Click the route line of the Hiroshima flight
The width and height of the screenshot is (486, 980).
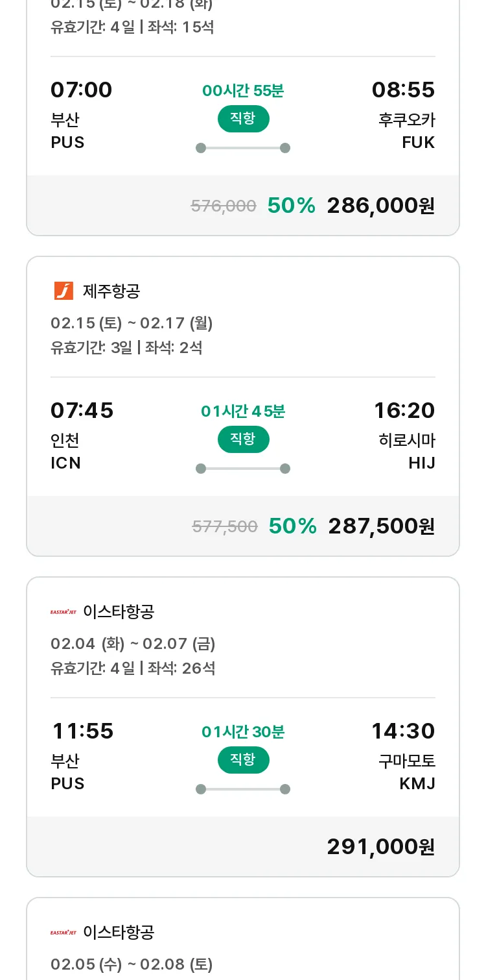(243, 469)
